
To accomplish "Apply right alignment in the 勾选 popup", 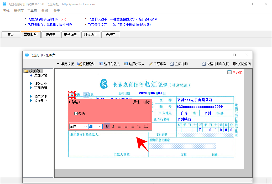I will (x=132, y=126).
